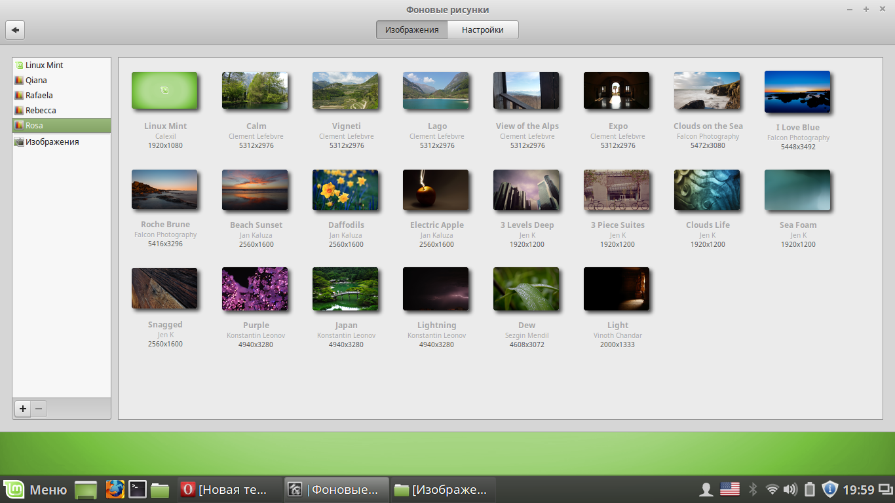This screenshot has height=503, width=895.
Task: Add a new folder with plus button
Action: pos(23,409)
